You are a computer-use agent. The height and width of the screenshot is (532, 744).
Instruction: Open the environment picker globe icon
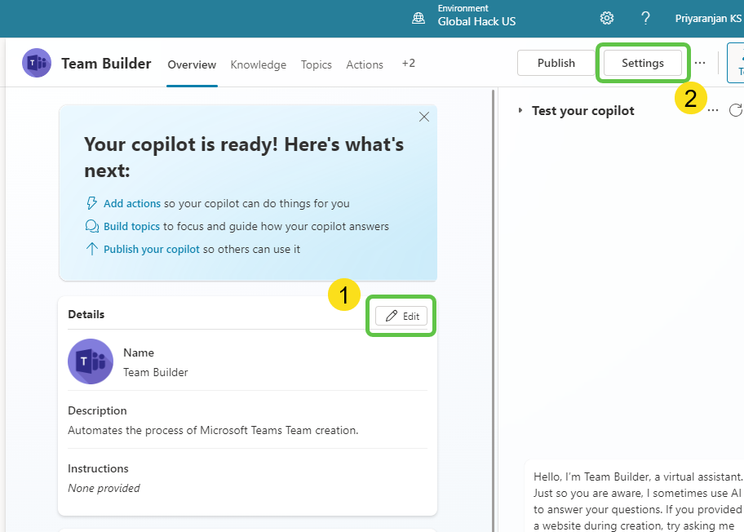[418, 18]
